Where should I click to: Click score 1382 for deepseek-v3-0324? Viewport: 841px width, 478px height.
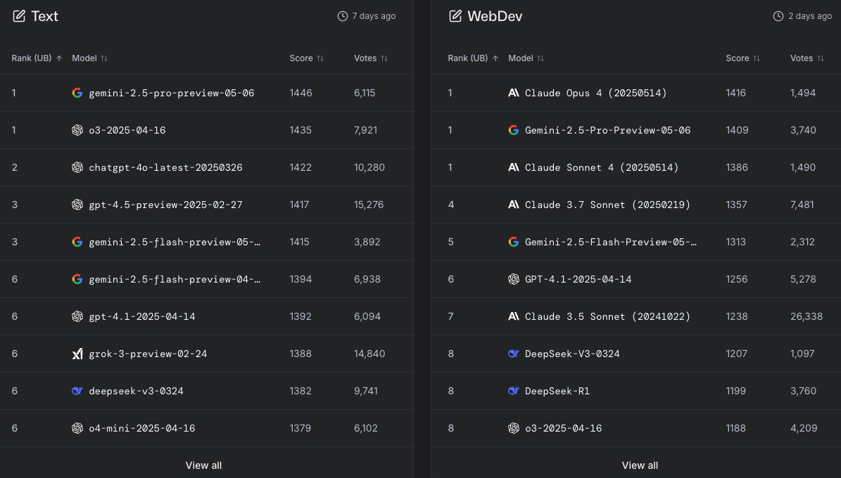(x=301, y=391)
